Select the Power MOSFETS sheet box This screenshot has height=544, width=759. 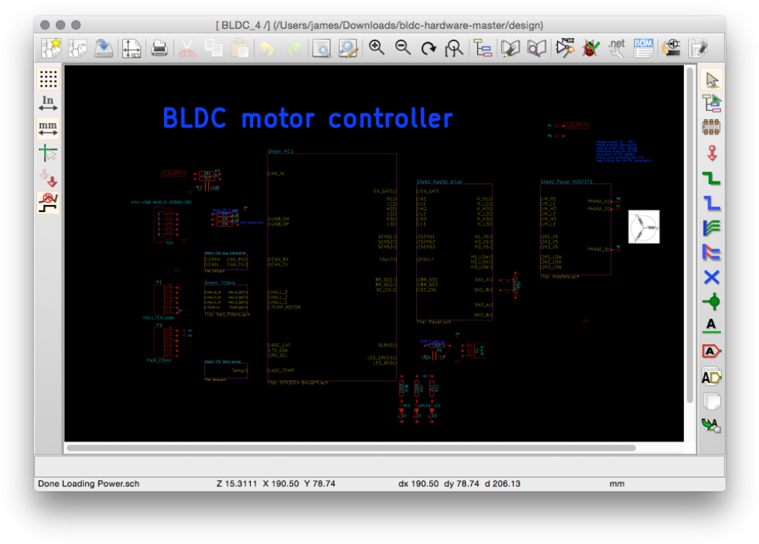[x=576, y=229]
